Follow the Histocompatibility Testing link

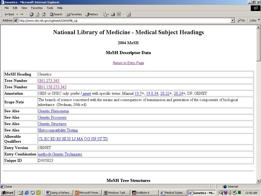click(x=58, y=130)
